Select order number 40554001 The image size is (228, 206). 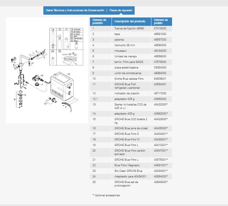click(160, 84)
